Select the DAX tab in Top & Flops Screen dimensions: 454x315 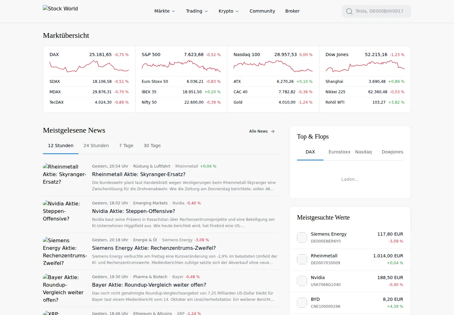coord(310,152)
